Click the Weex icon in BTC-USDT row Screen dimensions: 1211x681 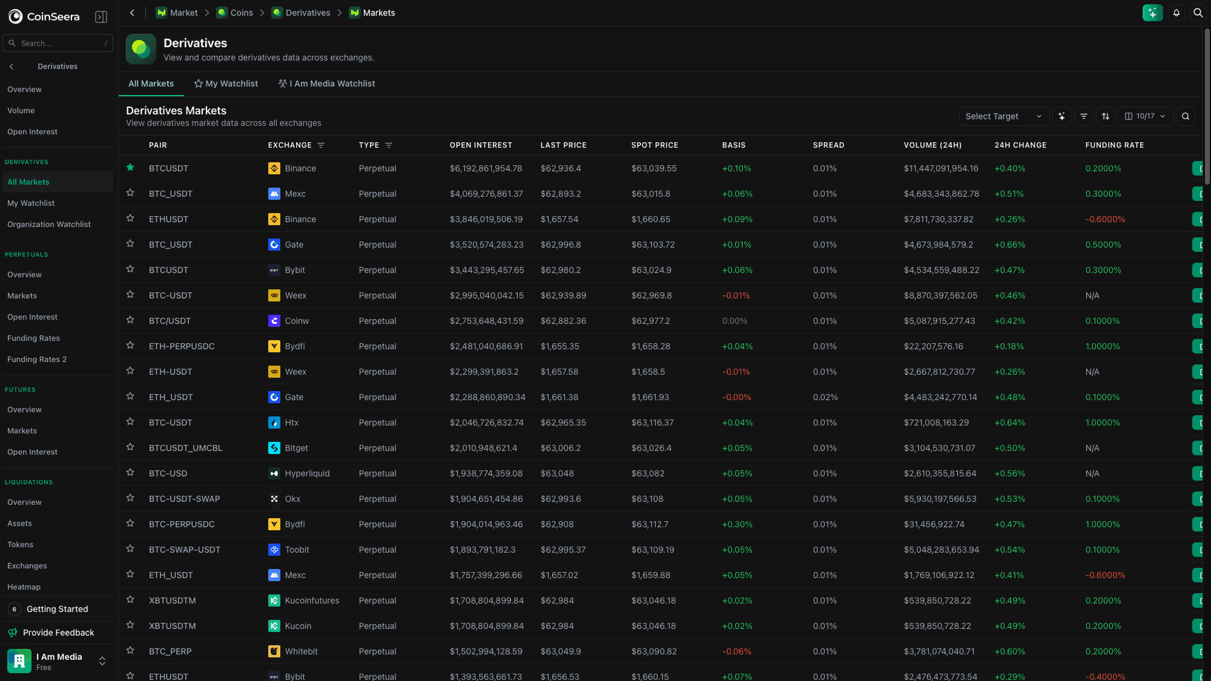click(x=274, y=295)
